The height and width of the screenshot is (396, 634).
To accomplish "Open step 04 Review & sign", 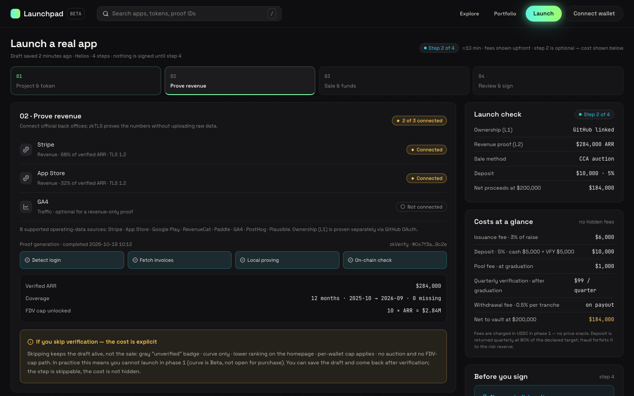I will point(548,81).
